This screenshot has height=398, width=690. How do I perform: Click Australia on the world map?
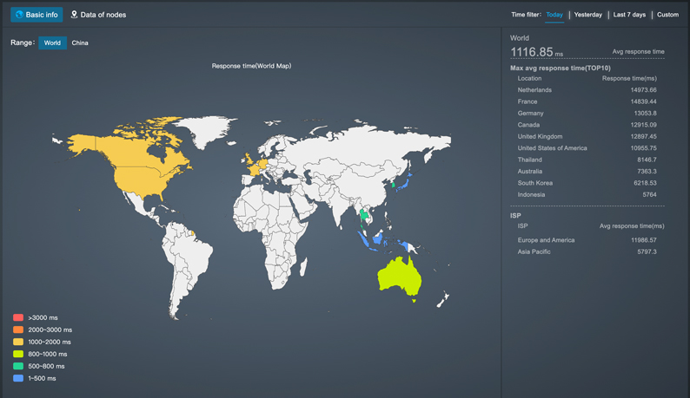[398, 277]
